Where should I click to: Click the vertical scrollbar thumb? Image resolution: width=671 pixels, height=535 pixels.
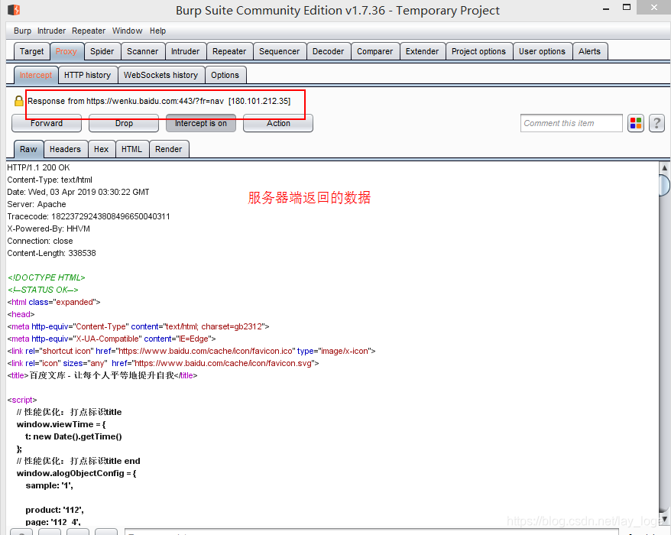[x=665, y=185]
